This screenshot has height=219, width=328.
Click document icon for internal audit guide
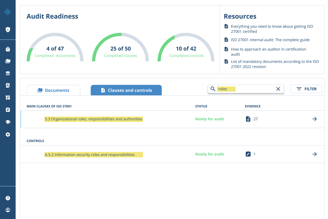(x=226, y=40)
